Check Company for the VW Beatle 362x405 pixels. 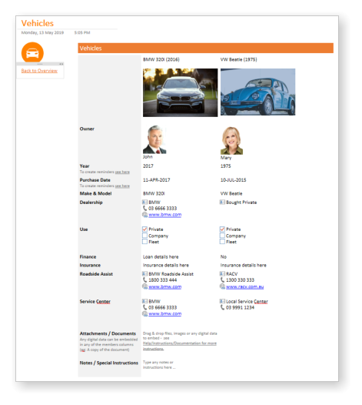(x=222, y=236)
